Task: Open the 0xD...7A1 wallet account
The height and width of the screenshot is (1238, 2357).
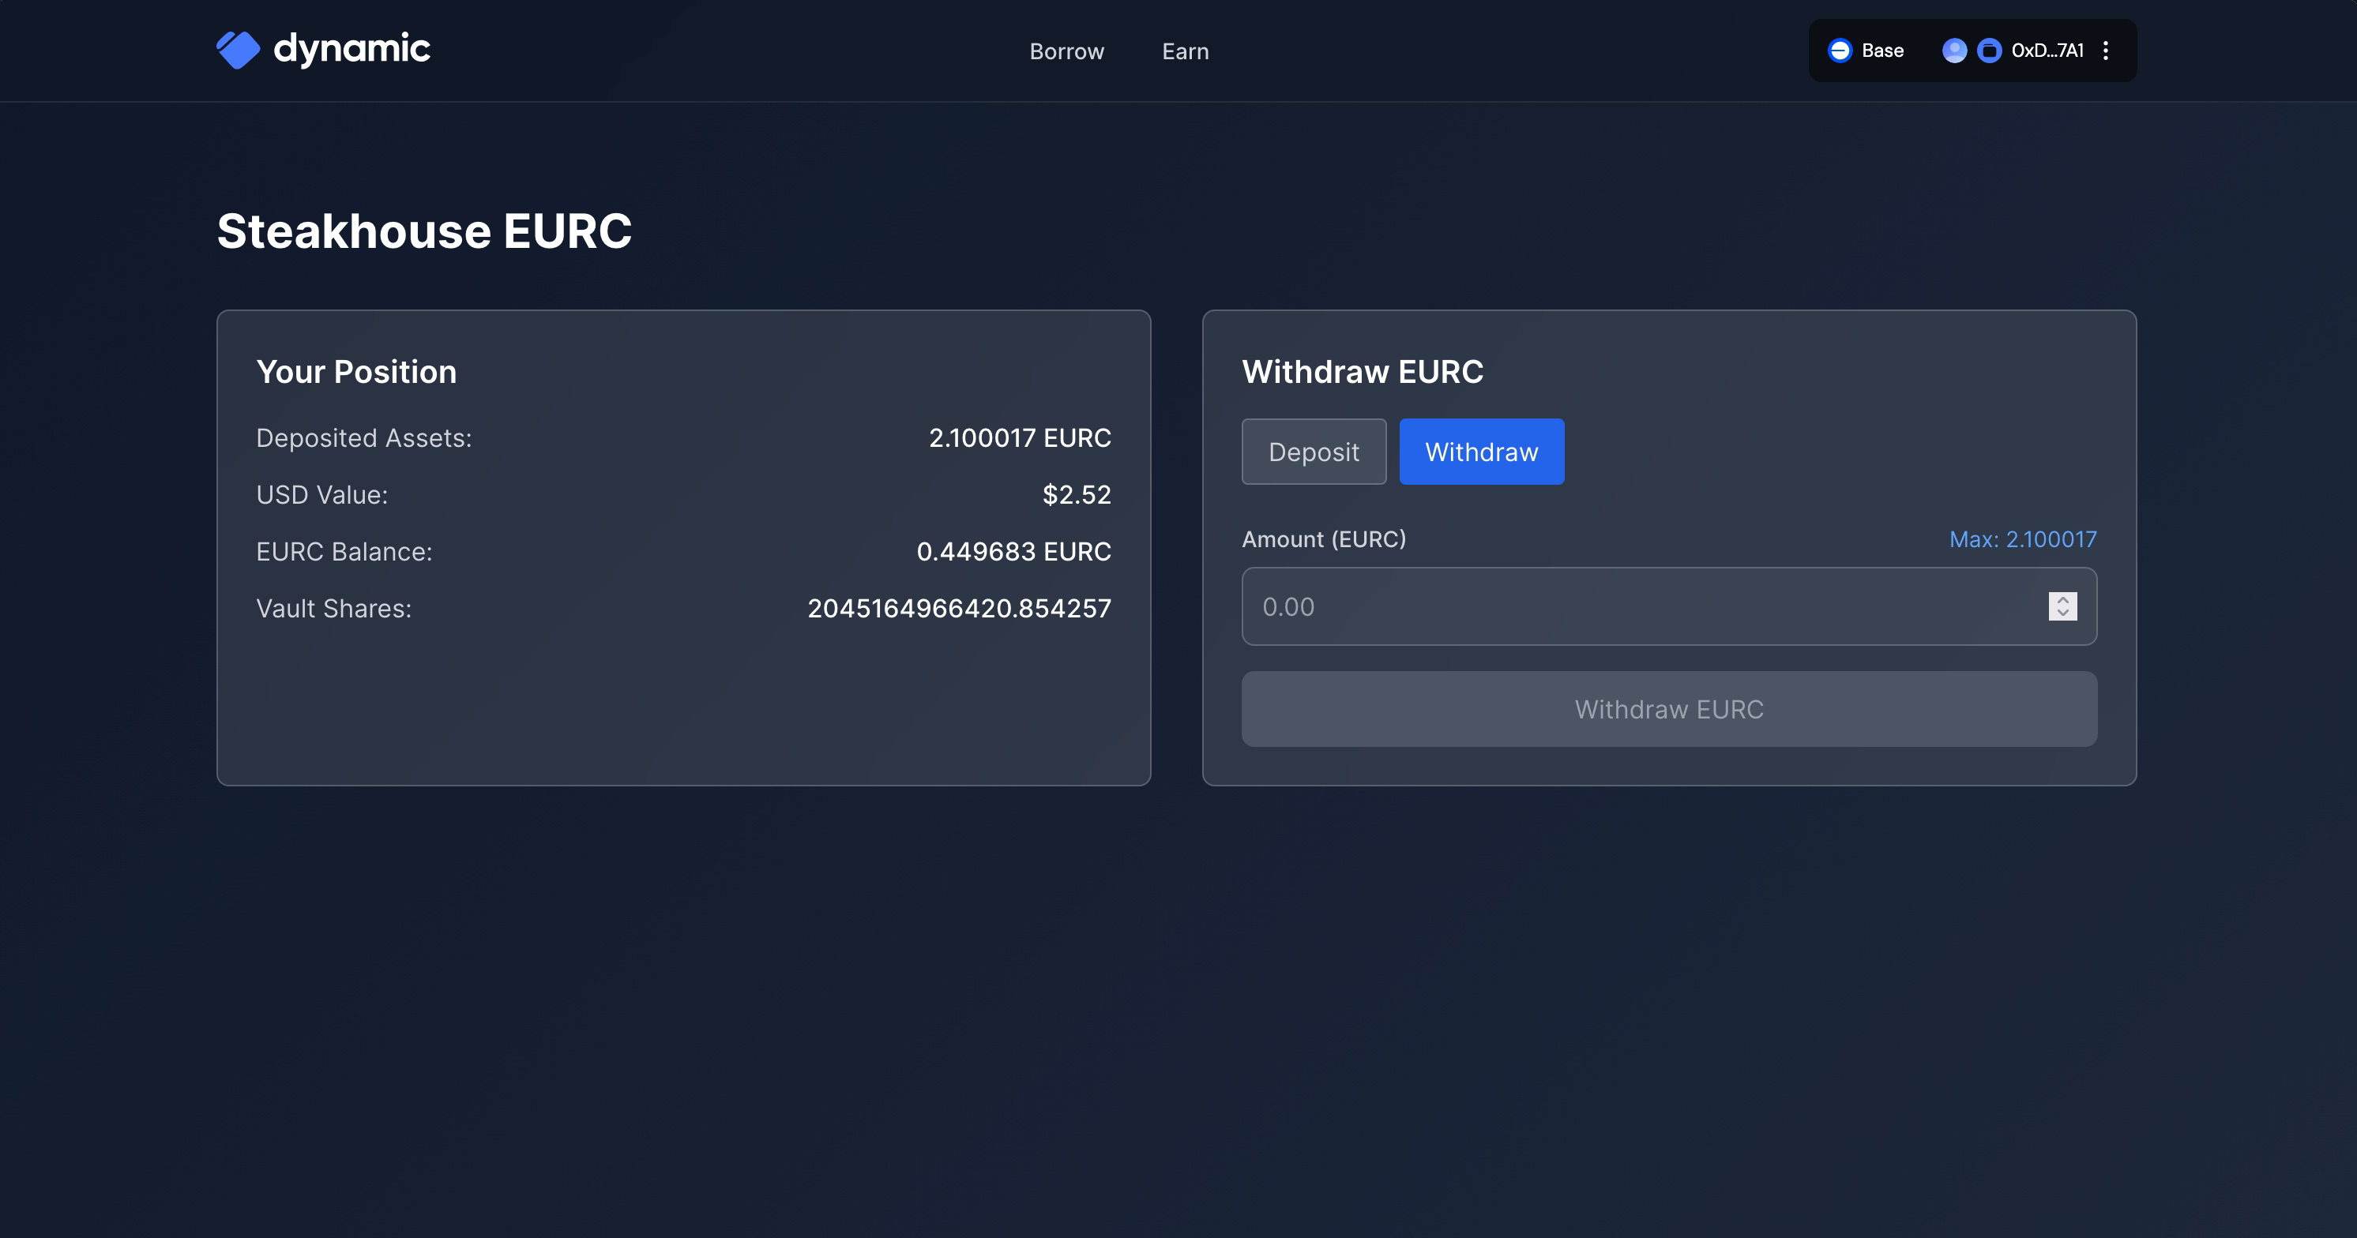Action: click(x=2047, y=51)
